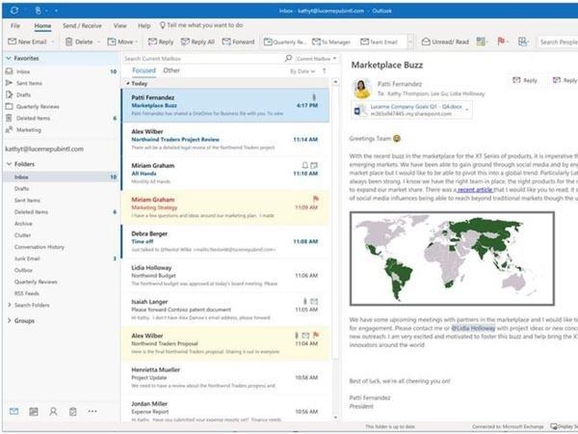Expand Search Folders in the folder tree
578x434 pixels.
10,305
